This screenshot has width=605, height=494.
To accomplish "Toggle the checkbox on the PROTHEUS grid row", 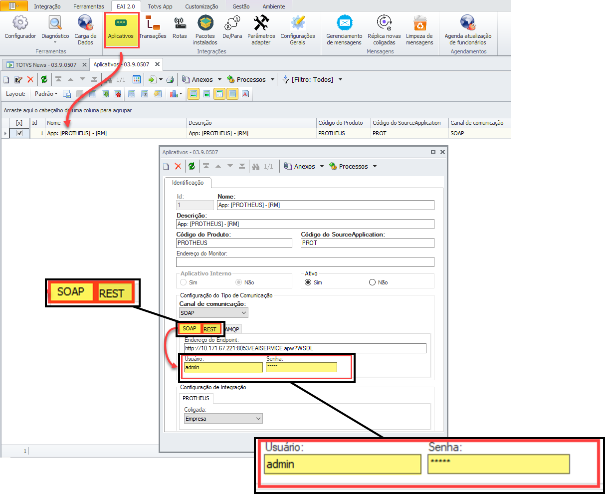I will tap(19, 133).
